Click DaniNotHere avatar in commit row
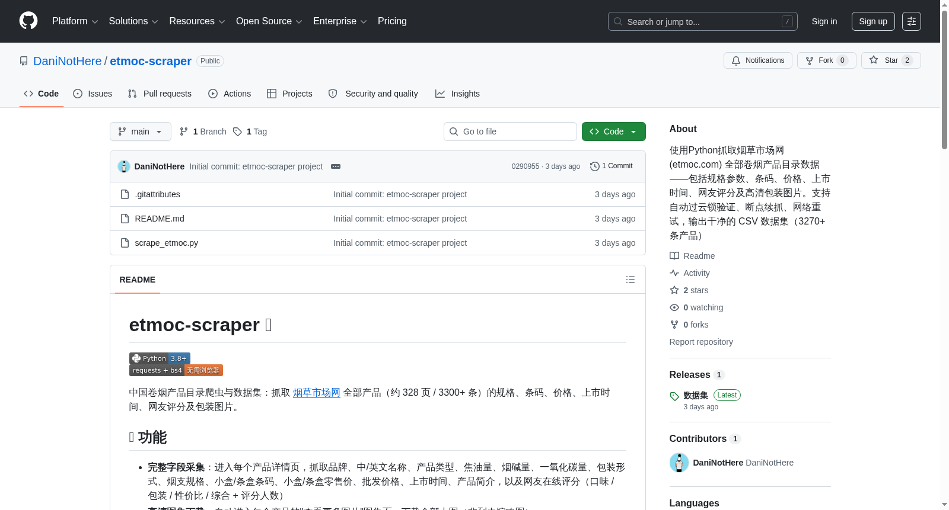 coord(124,166)
